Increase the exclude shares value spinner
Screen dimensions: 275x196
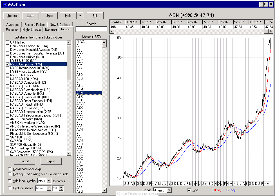(61, 187)
